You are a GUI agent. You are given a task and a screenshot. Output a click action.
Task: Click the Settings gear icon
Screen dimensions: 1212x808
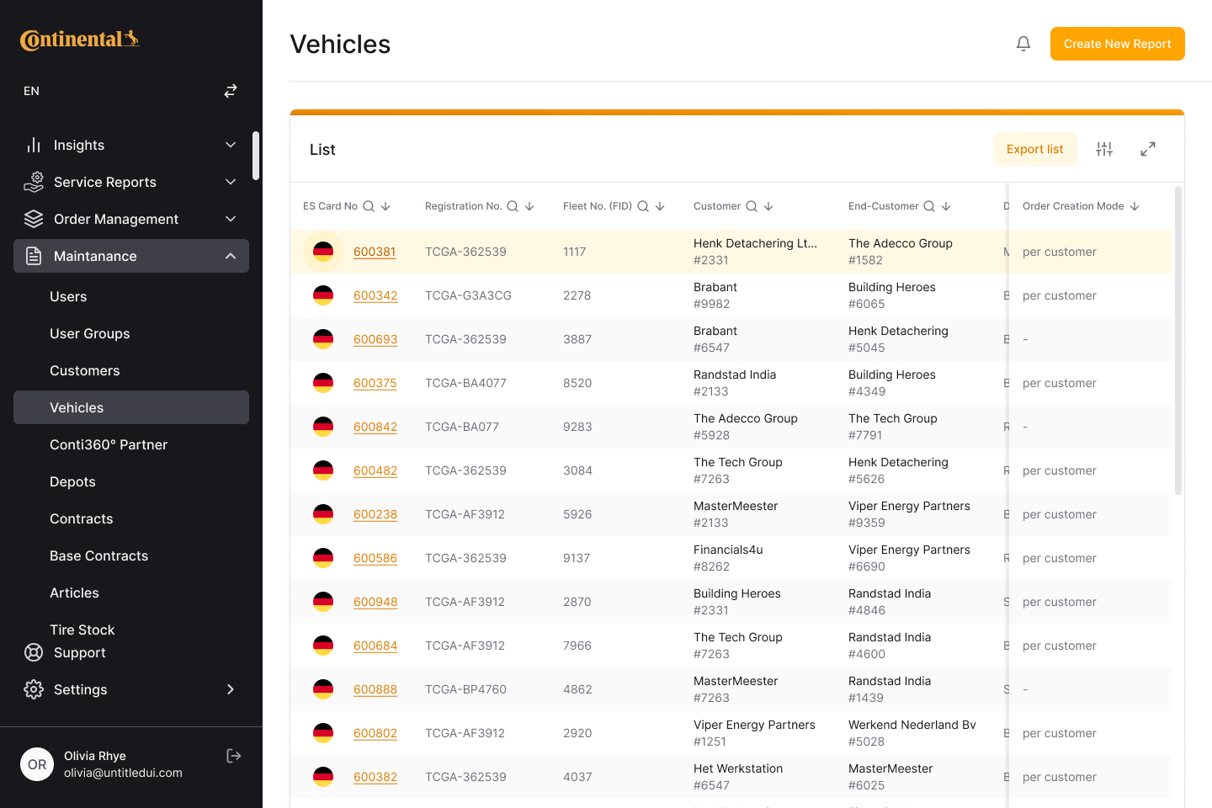pyautogui.click(x=34, y=689)
